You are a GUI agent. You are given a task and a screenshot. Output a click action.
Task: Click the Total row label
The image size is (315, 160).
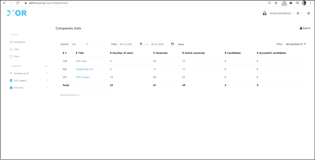(66, 85)
